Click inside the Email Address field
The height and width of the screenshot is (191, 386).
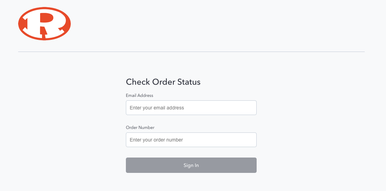[191, 108]
